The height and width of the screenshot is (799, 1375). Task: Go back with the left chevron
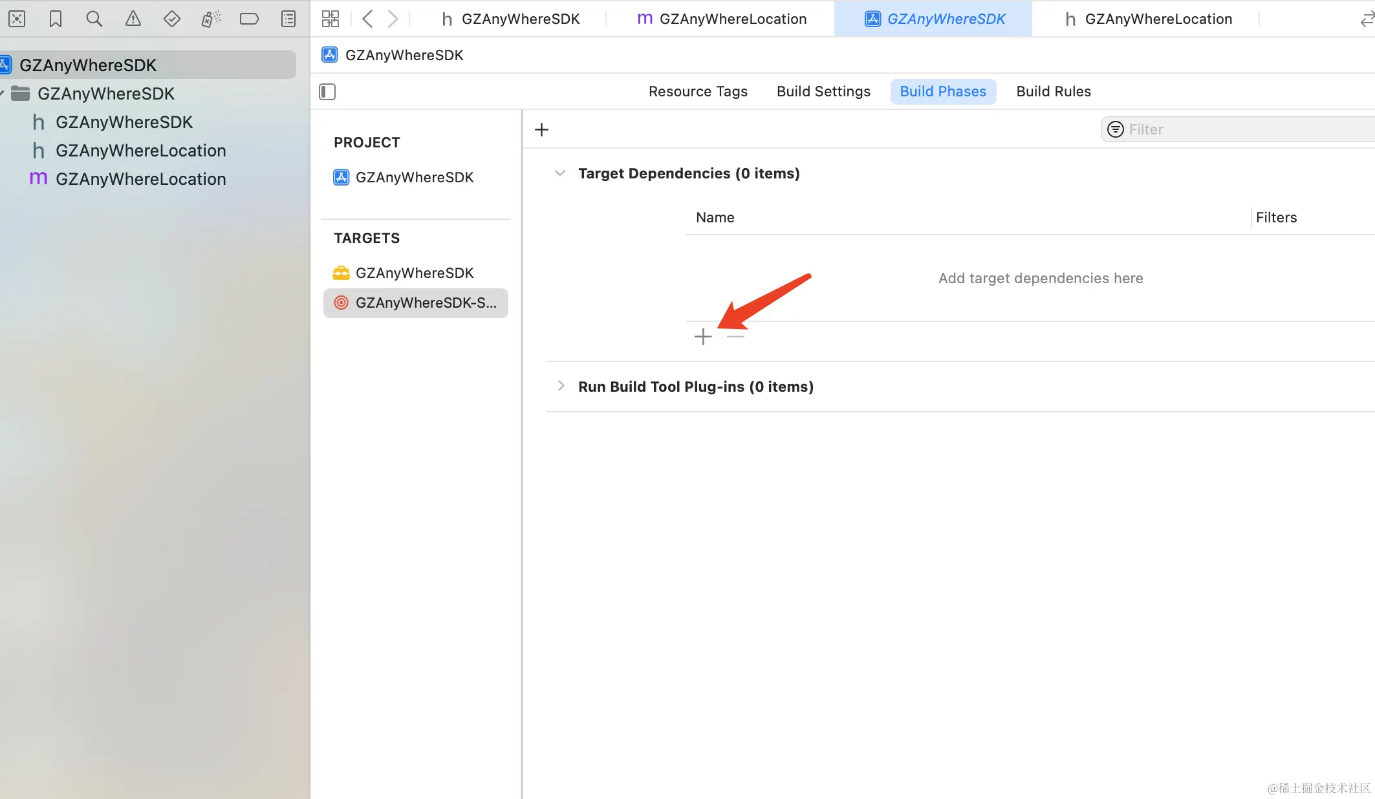pos(367,19)
